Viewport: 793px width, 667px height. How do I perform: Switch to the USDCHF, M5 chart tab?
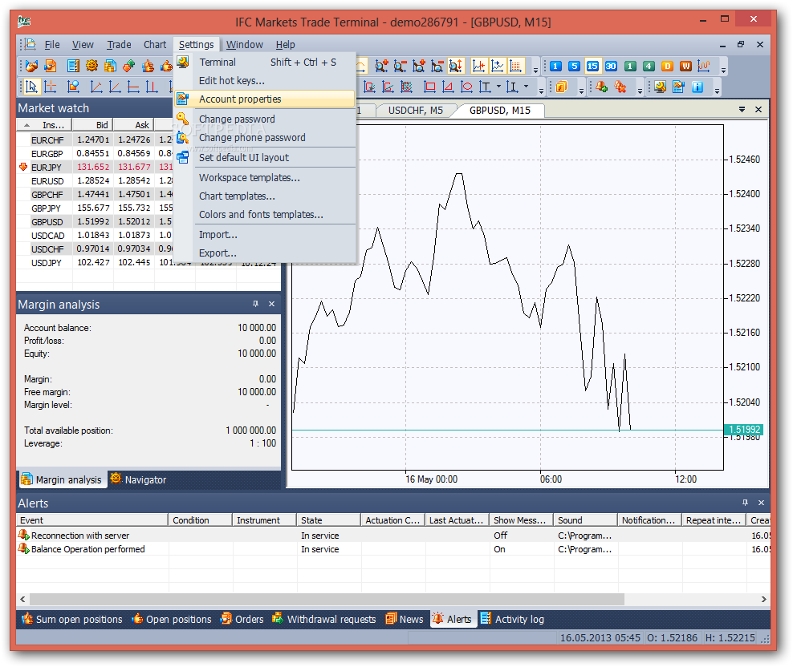pos(415,110)
